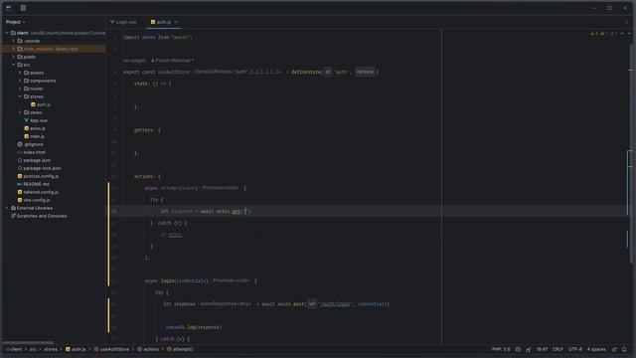Expand the node_modules library root folder

(x=13, y=49)
